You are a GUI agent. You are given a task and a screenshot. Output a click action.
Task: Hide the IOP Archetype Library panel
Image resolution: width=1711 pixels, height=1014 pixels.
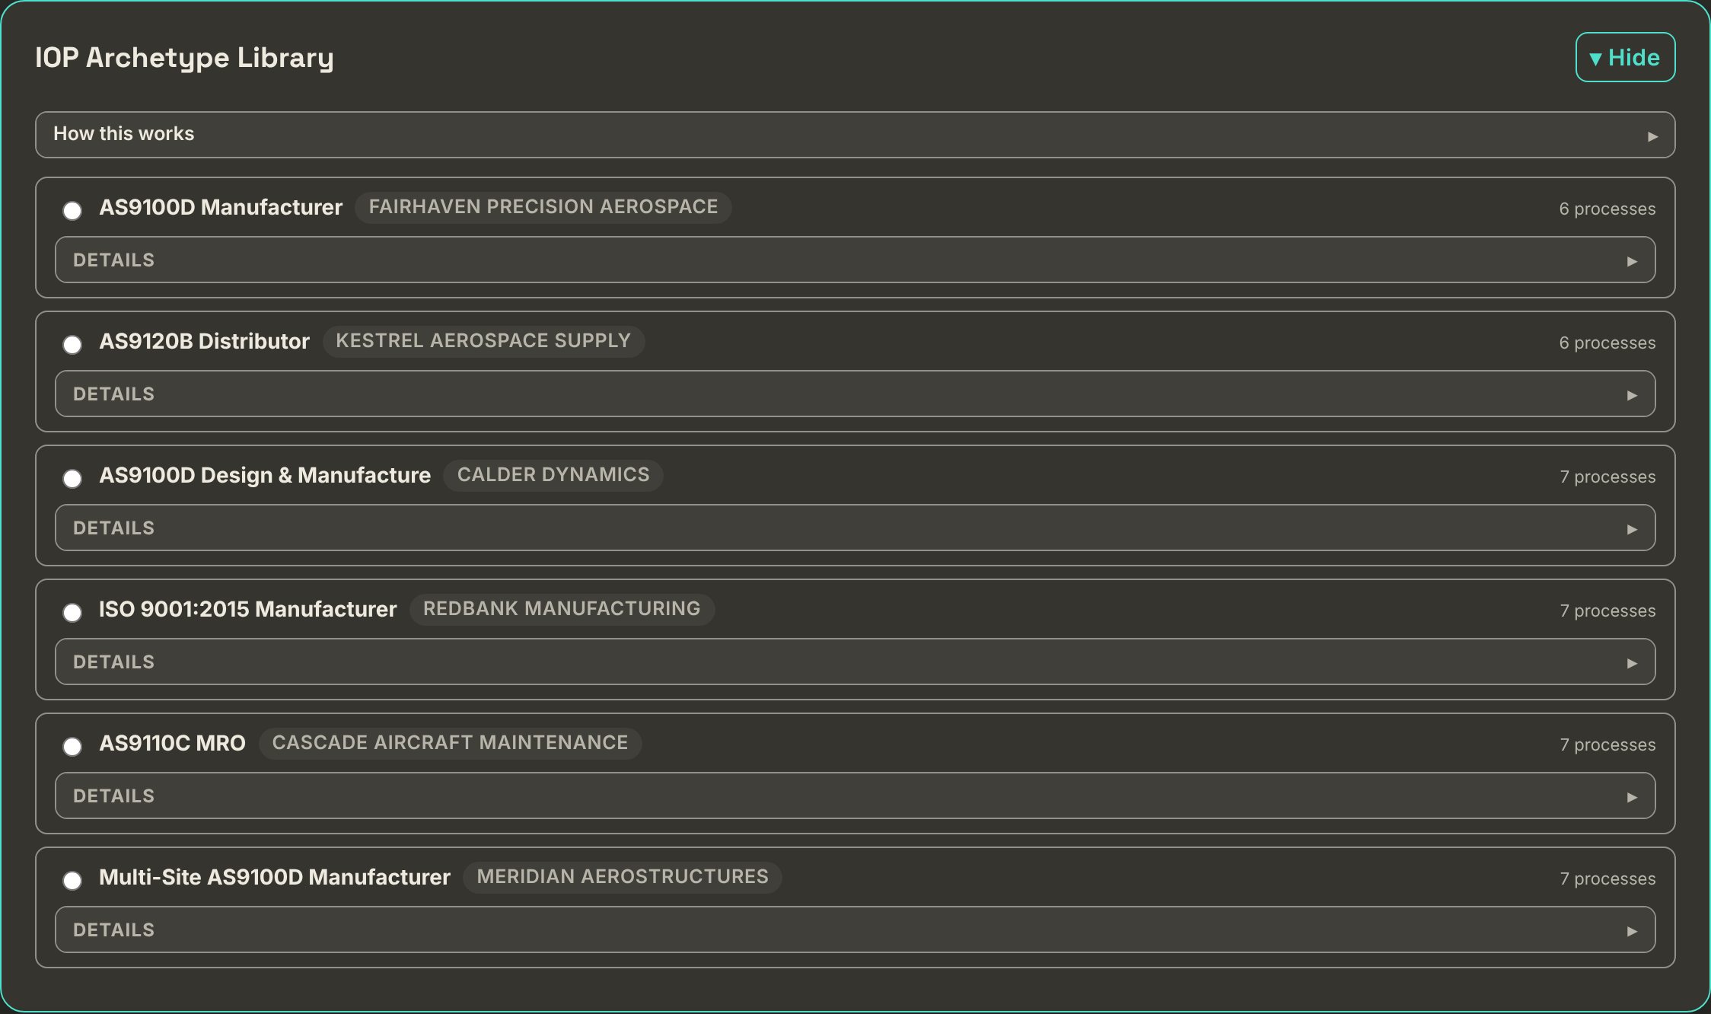pyautogui.click(x=1625, y=57)
